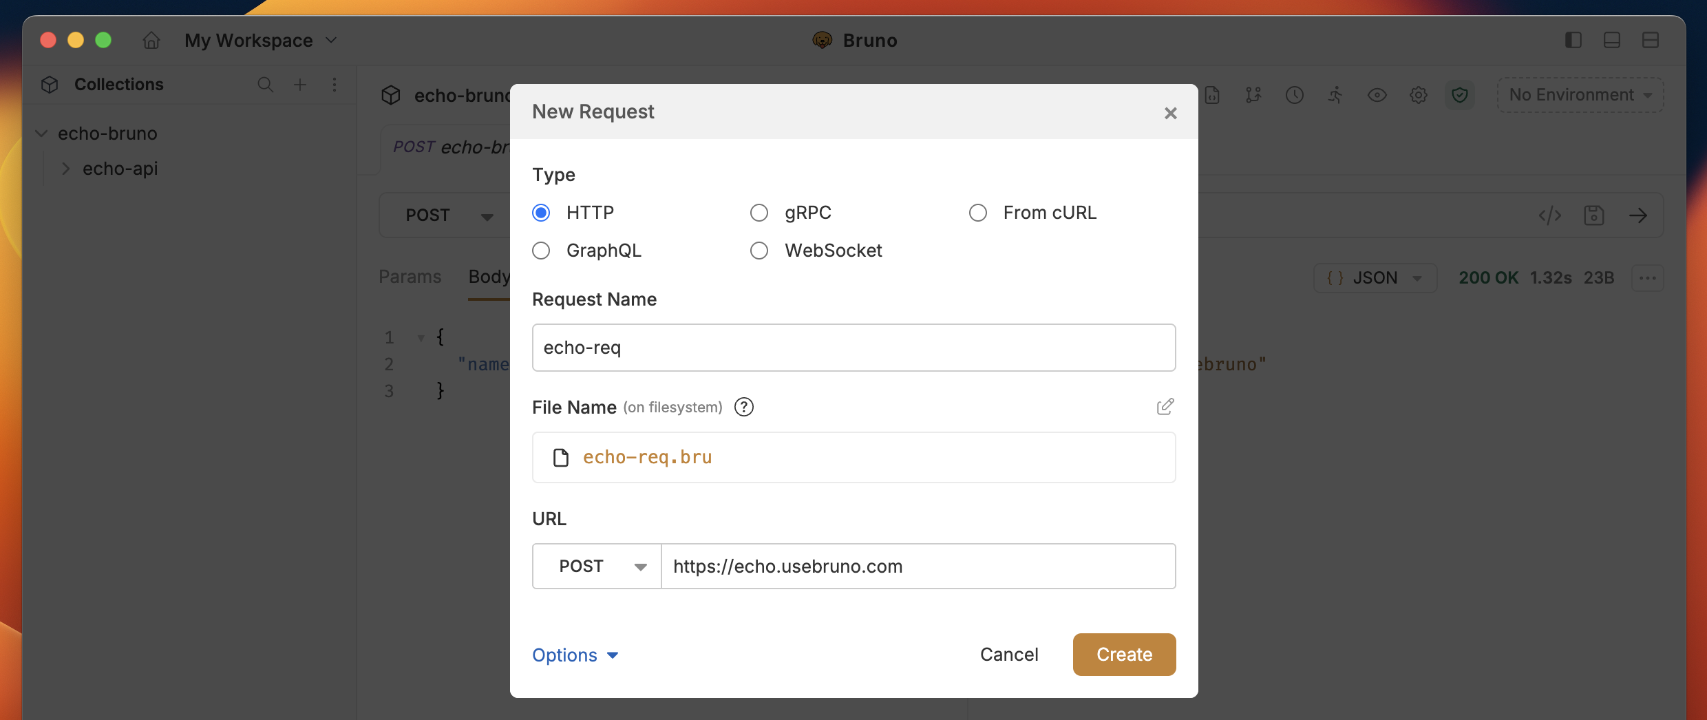
Task: Click the runner icon in toolbar
Action: (x=1336, y=95)
